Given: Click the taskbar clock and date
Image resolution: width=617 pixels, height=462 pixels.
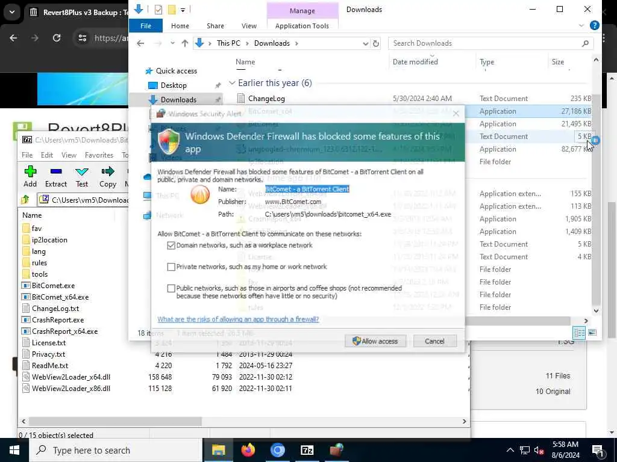Looking at the screenshot, I should tap(565, 450).
